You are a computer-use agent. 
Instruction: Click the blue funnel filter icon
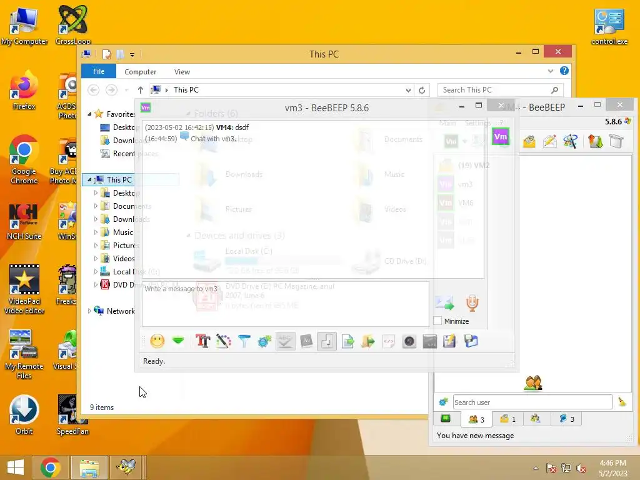coord(244,341)
